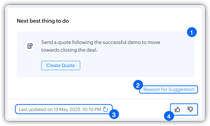Select the '13 May, 2025' date text
The width and height of the screenshot is (210, 126).
click(x=67, y=109)
